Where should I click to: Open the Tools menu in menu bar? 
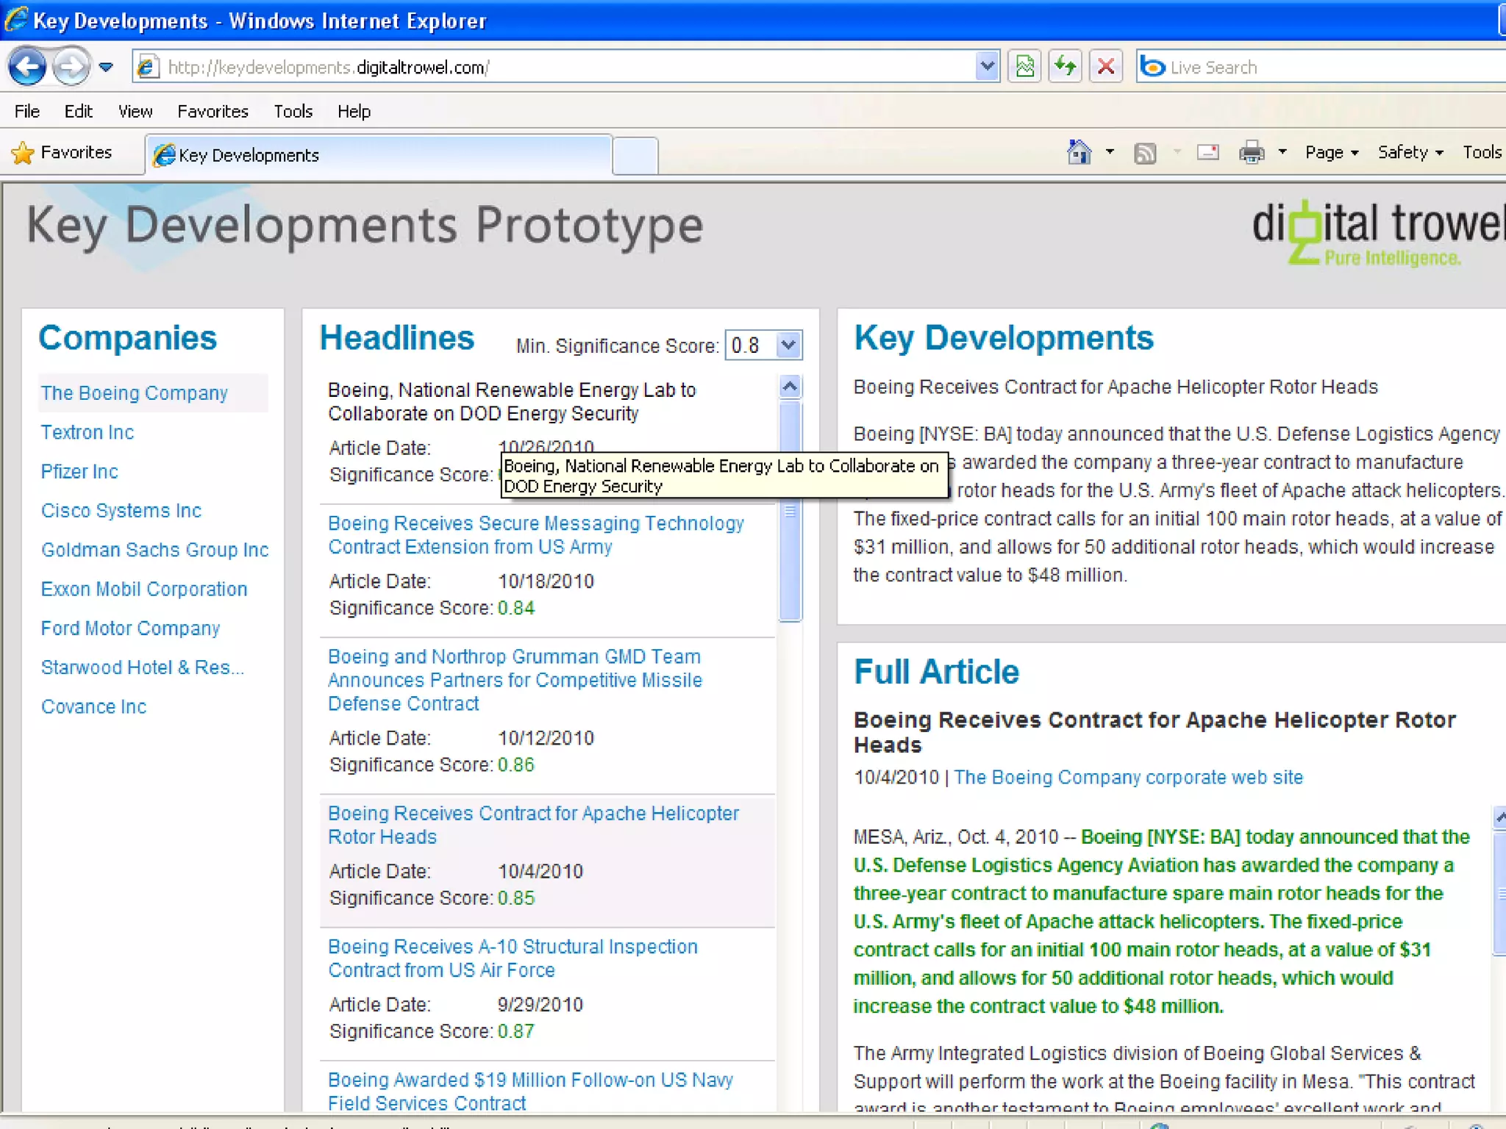pyautogui.click(x=293, y=111)
